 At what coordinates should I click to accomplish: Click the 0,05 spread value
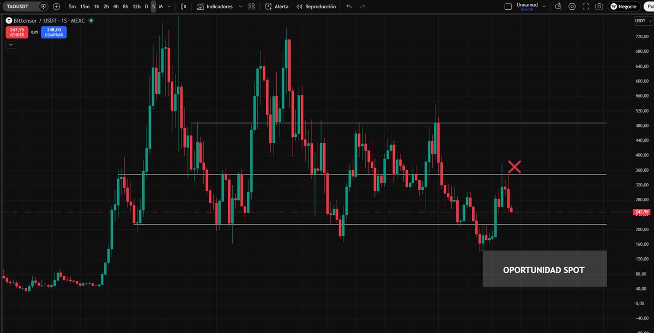[x=34, y=32]
